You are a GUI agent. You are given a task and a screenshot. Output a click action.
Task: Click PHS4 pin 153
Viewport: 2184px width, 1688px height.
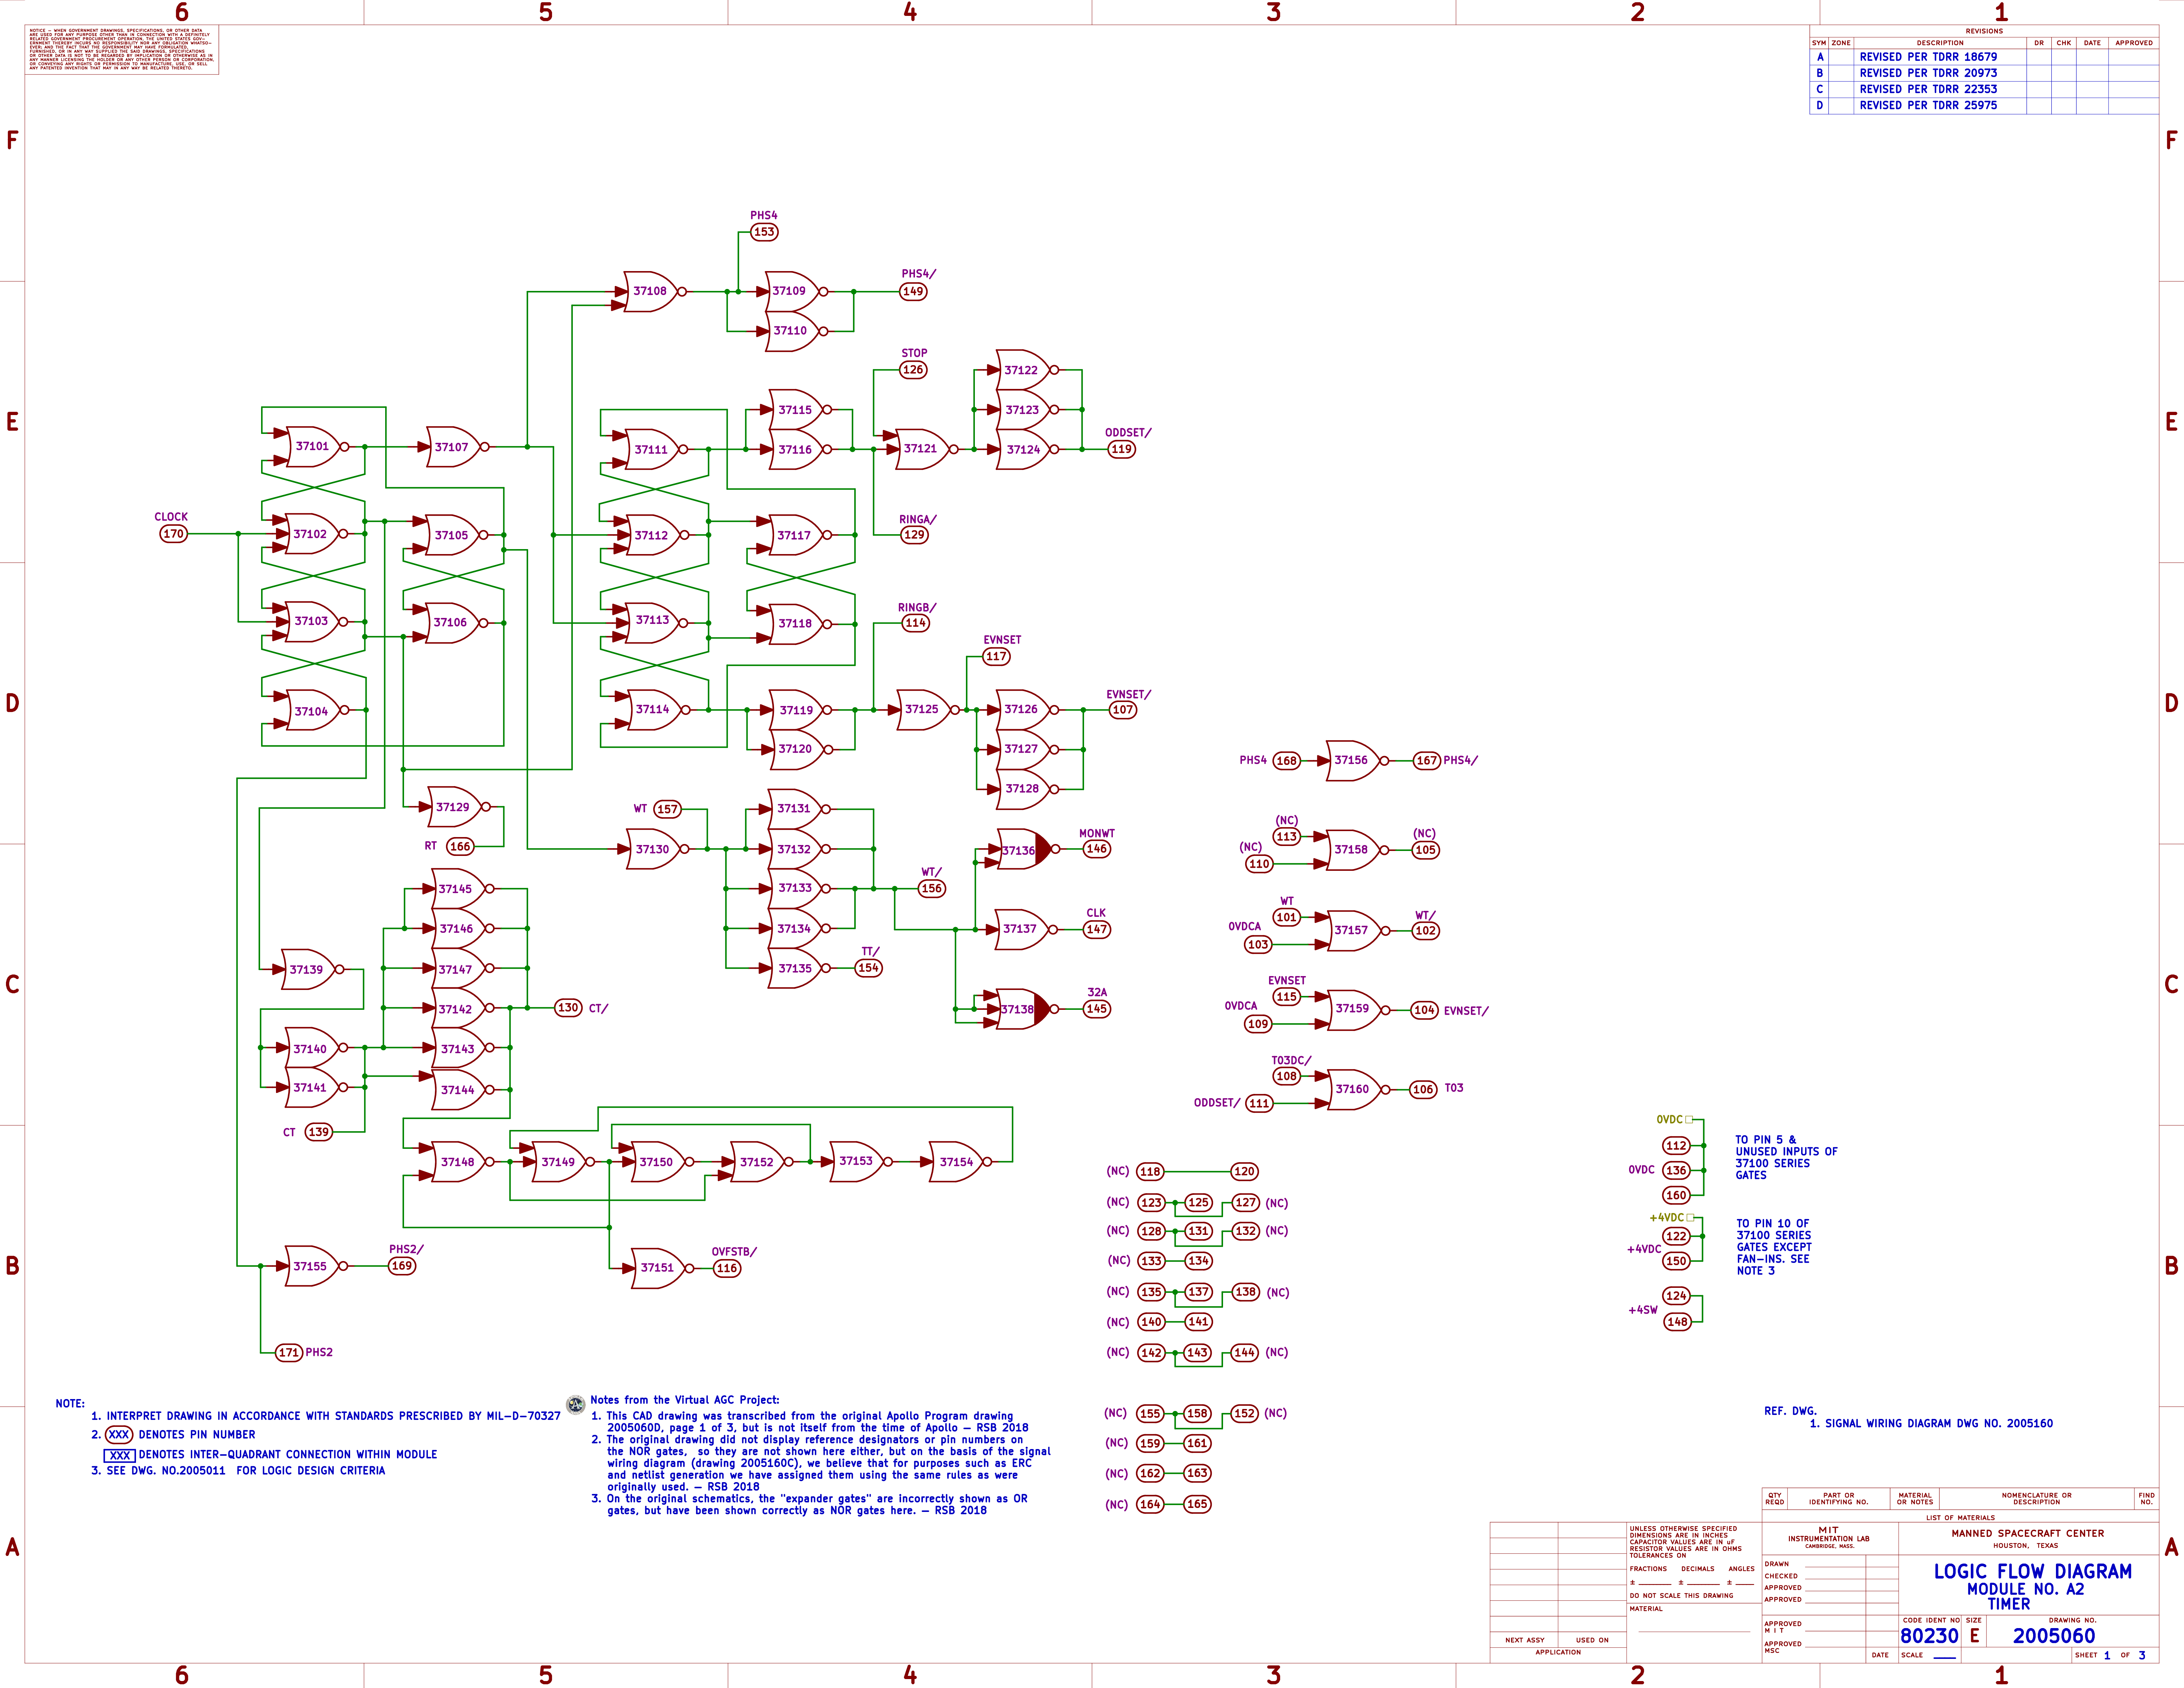764,232
